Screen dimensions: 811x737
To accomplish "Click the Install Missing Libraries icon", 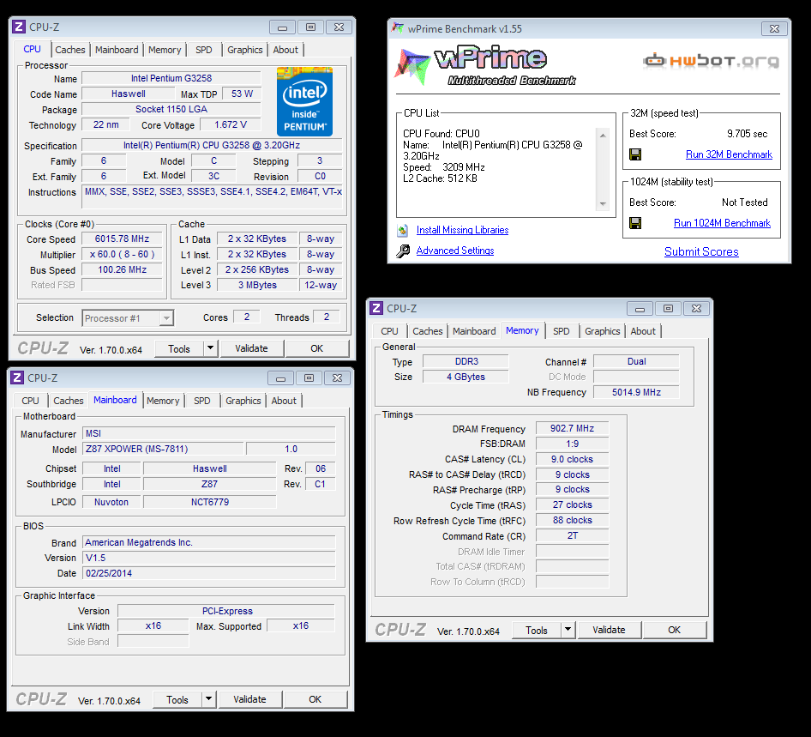I will tap(403, 230).
